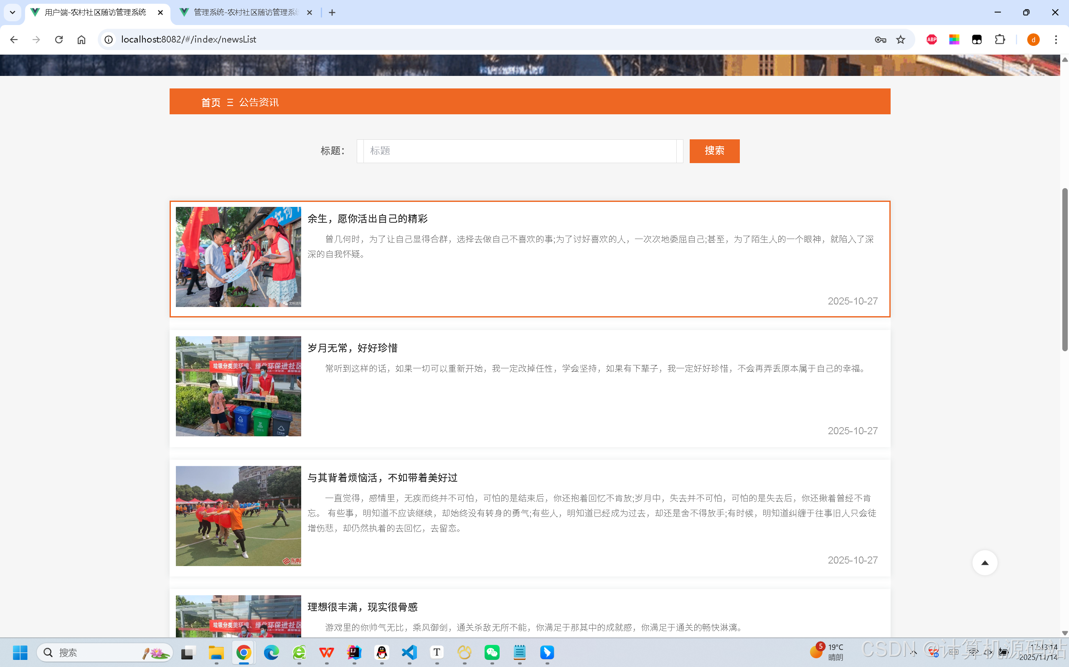Click the address bar URL
1069x667 pixels.
pyautogui.click(x=189, y=40)
